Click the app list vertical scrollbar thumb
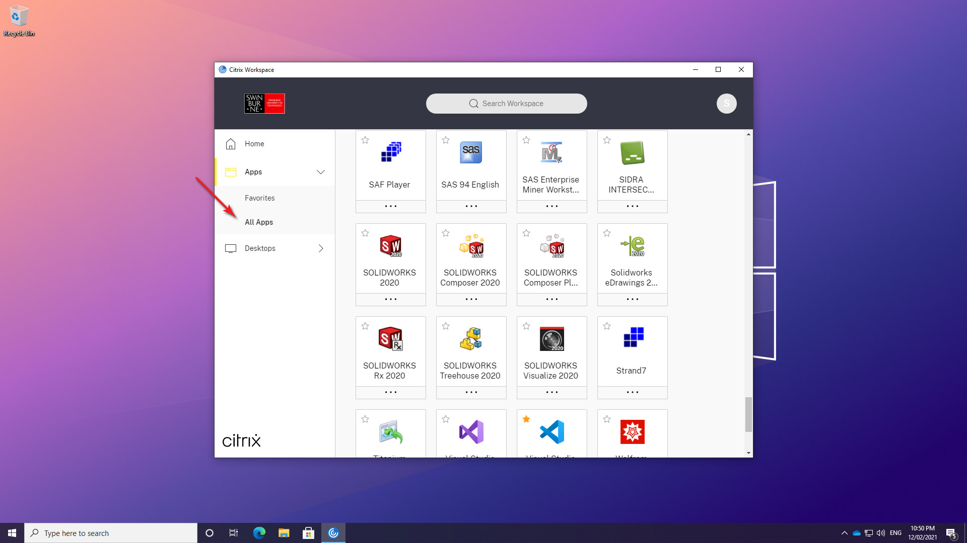 click(748, 414)
